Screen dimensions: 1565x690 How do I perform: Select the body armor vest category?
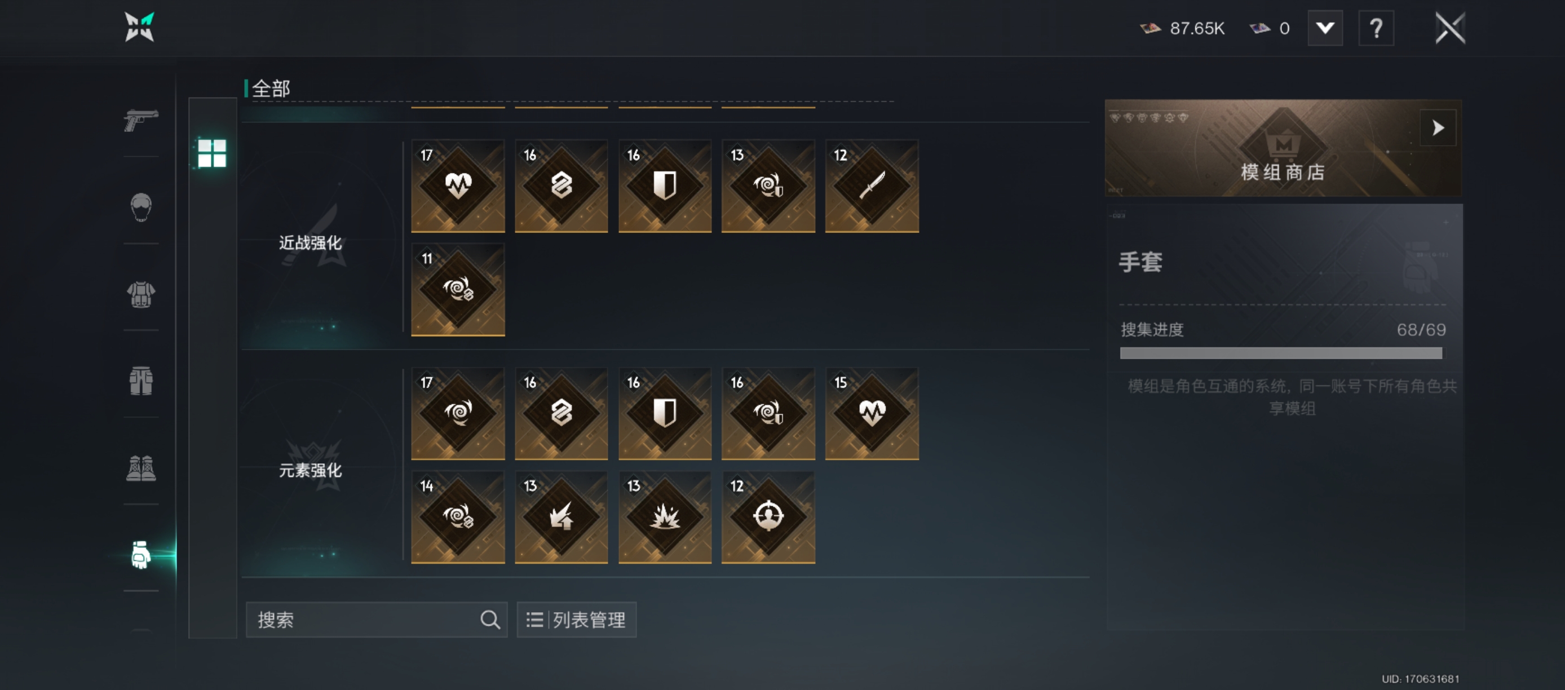coord(141,295)
